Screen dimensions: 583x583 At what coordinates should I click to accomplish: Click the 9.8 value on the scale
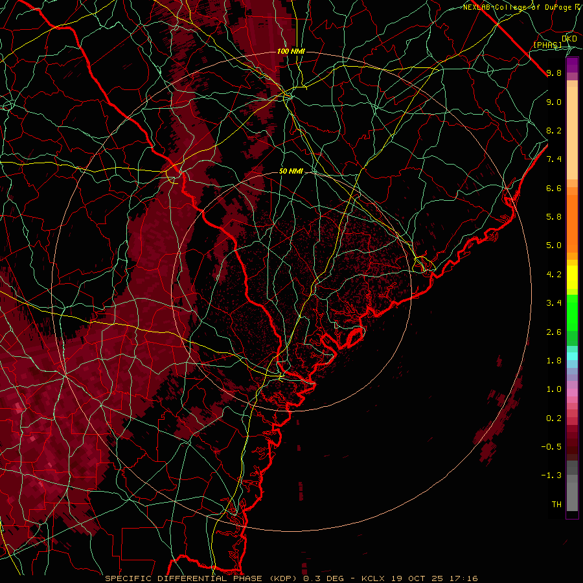(554, 73)
